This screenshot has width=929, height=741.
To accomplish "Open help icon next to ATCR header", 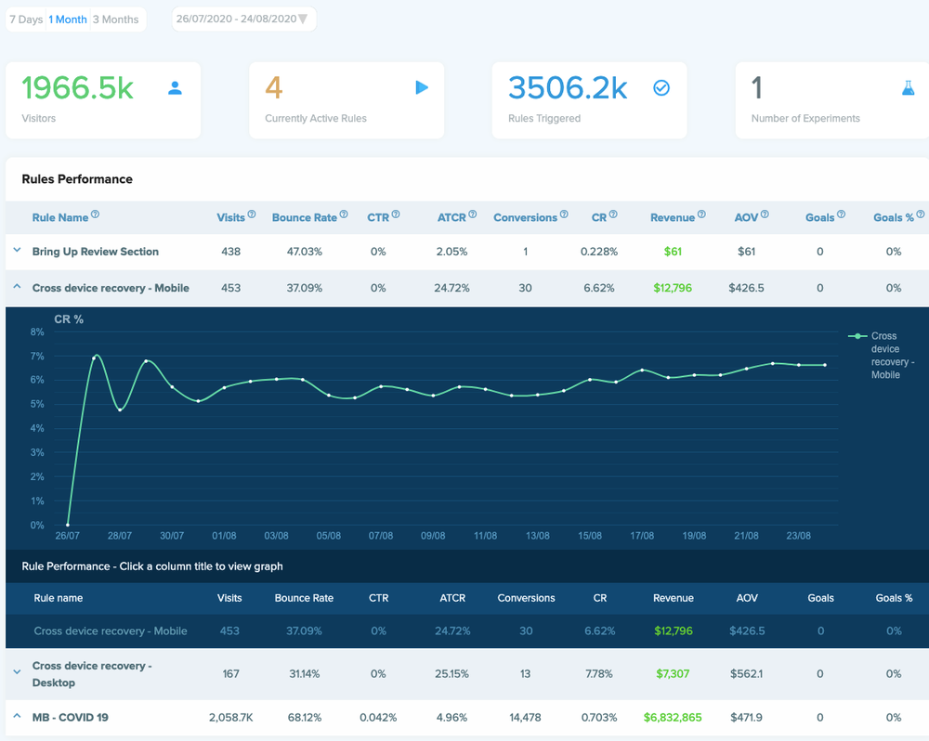I will tap(473, 214).
